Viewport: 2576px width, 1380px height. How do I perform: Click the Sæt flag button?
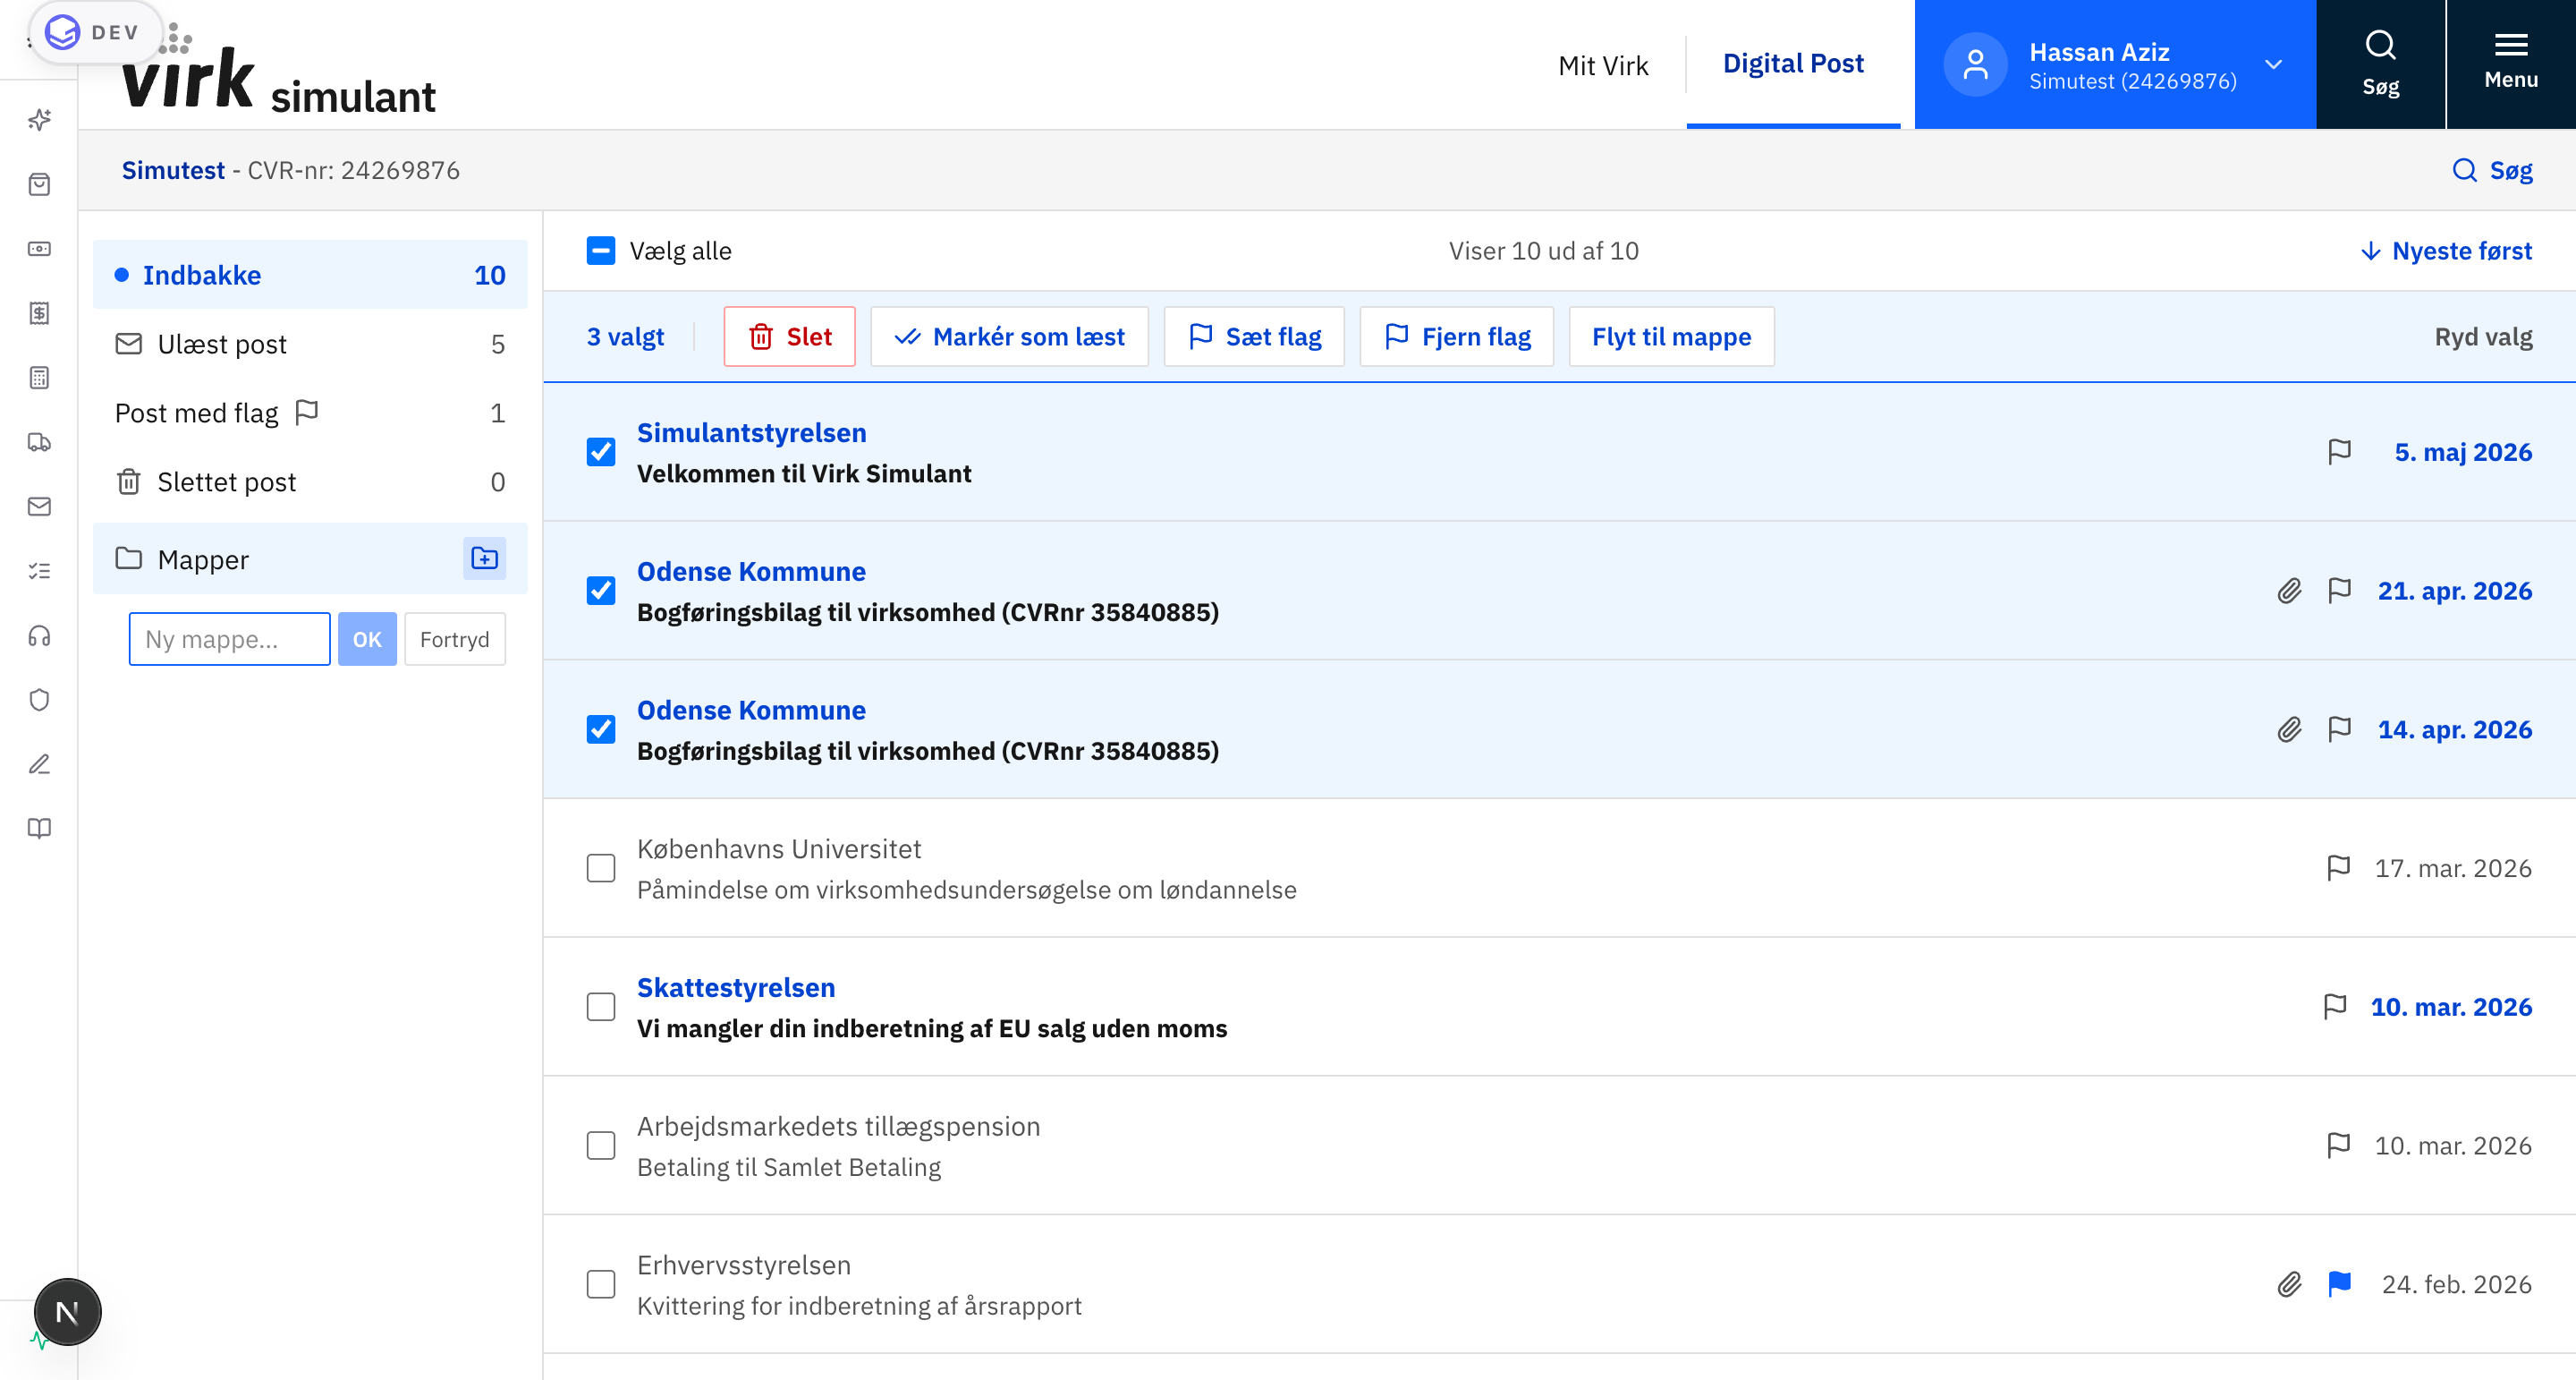(1254, 336)
